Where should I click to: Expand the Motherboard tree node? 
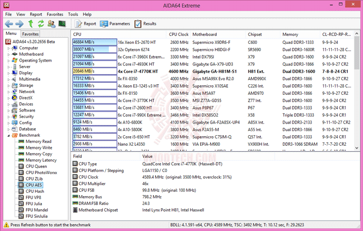click(9, 54)
